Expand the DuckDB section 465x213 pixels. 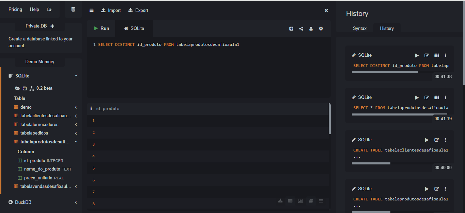click(76, 202)
